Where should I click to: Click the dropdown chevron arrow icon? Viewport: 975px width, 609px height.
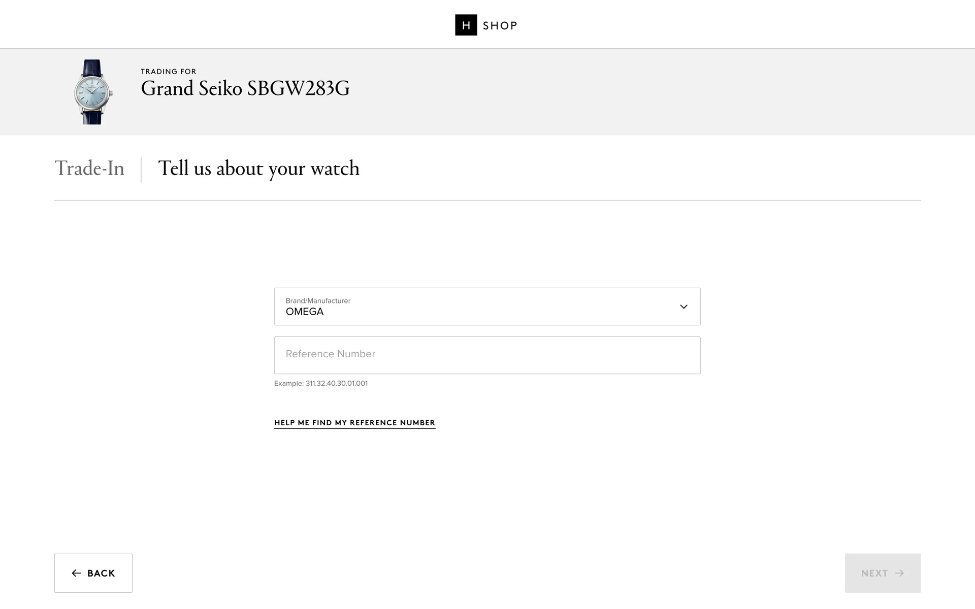coord(684,307)
